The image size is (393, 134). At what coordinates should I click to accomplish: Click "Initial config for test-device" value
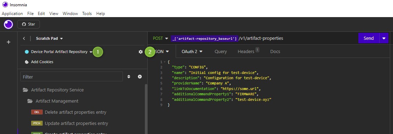tap(223, 73)
